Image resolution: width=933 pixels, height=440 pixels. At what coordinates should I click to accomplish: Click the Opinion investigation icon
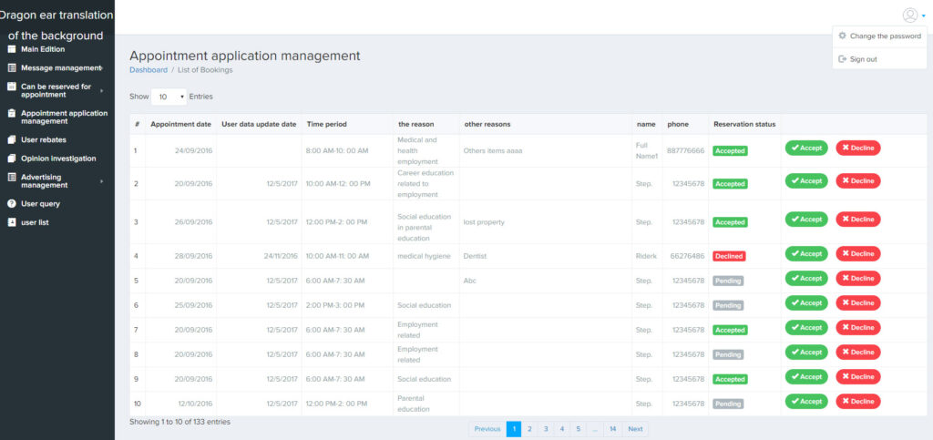11,159
